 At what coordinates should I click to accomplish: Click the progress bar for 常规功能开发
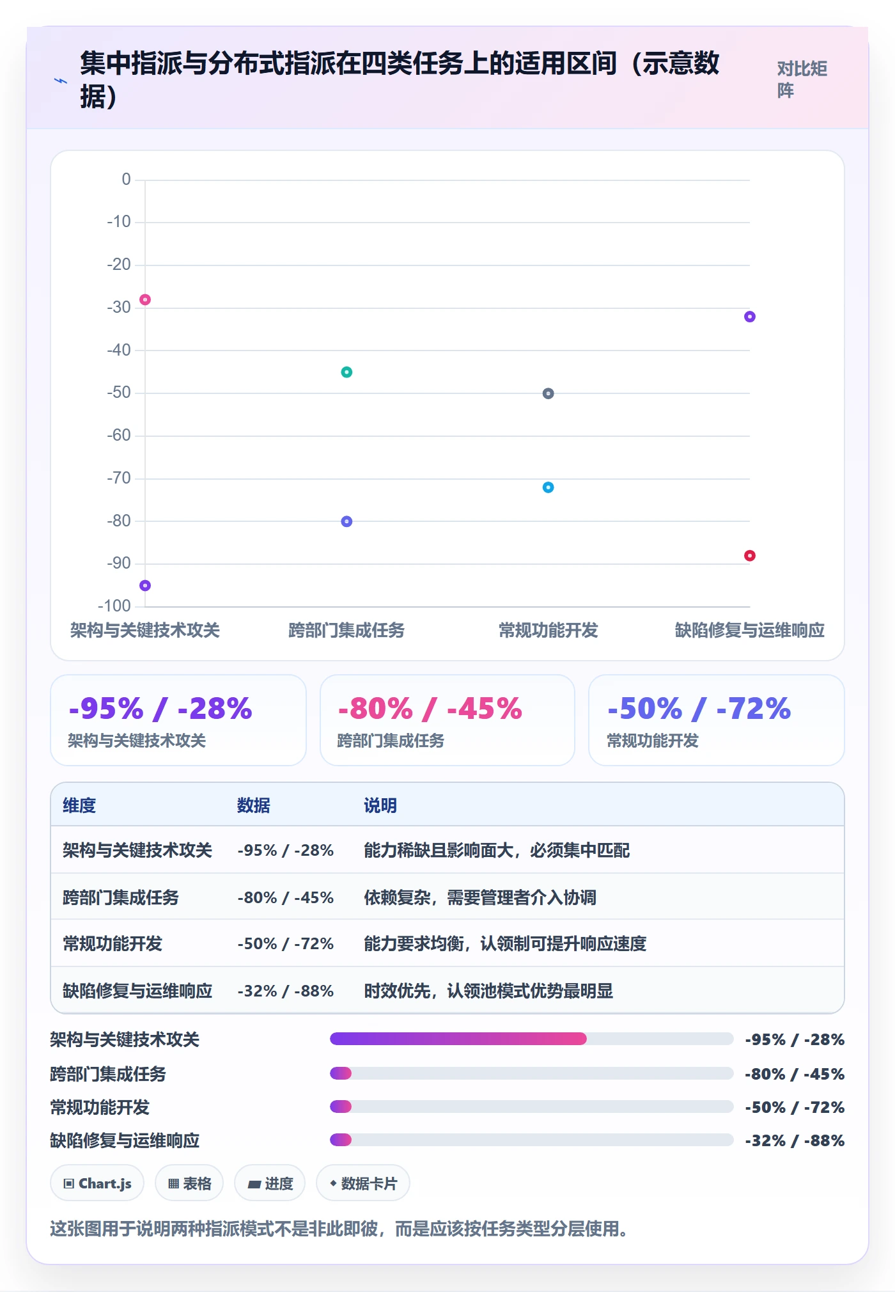tap(531, 1107)
